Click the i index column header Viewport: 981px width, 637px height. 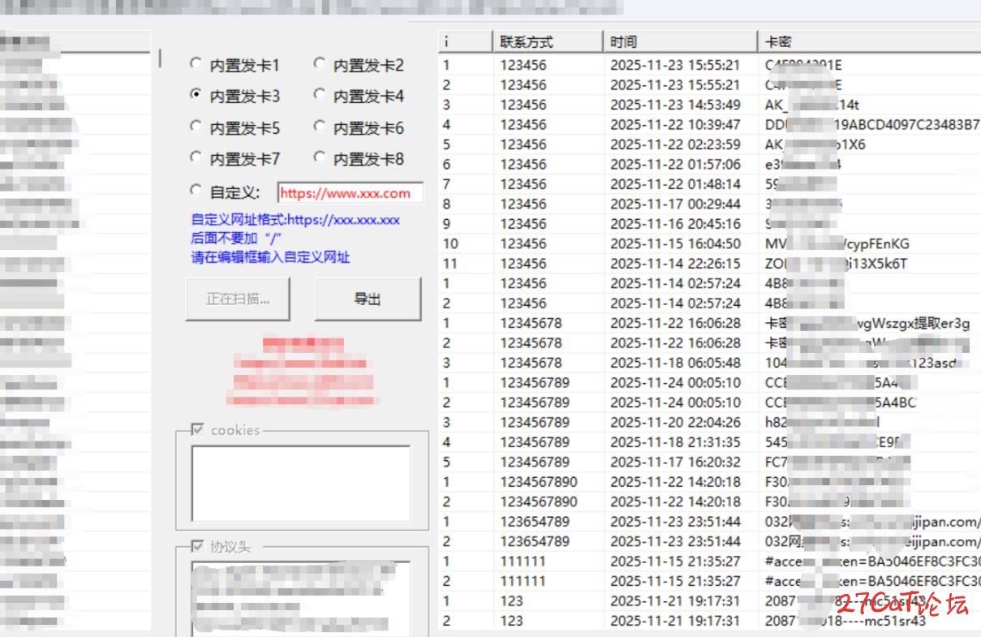click(x=465, y=41)
